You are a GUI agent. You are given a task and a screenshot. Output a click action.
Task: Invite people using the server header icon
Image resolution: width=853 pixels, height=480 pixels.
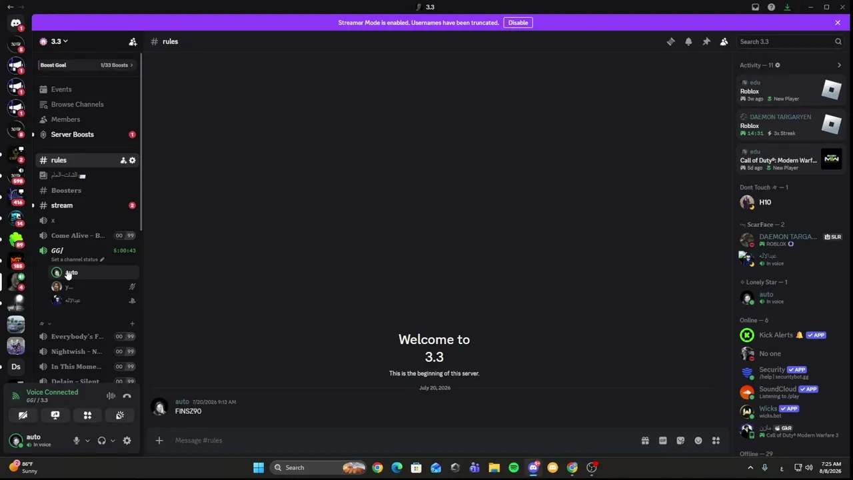tap(133, 42)
